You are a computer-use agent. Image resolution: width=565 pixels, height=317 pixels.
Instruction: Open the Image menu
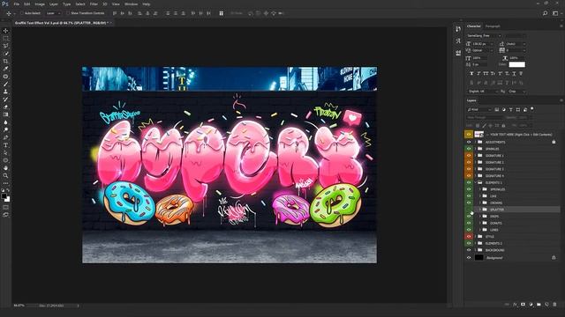[40, 4]
